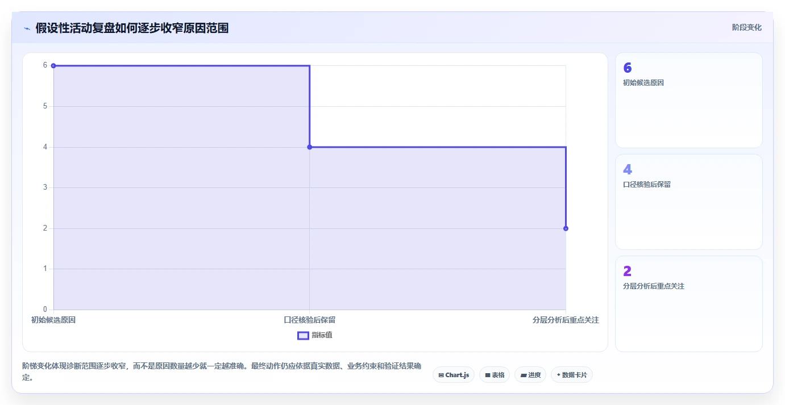Click the title 假设性活动复盘如何逐步收窄原因范围
This screenshot has width=785, height=405.
pyautogui.click(x=132, y=28)
